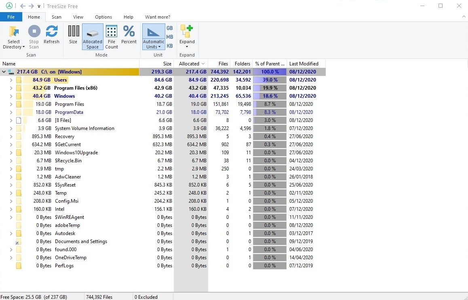468x300 pixels.
Task: Click the PerfLogs folder icon
Action: coord(19,266)
